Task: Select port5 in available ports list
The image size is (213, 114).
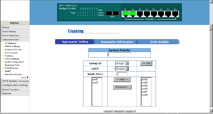Action: [145, 86]
